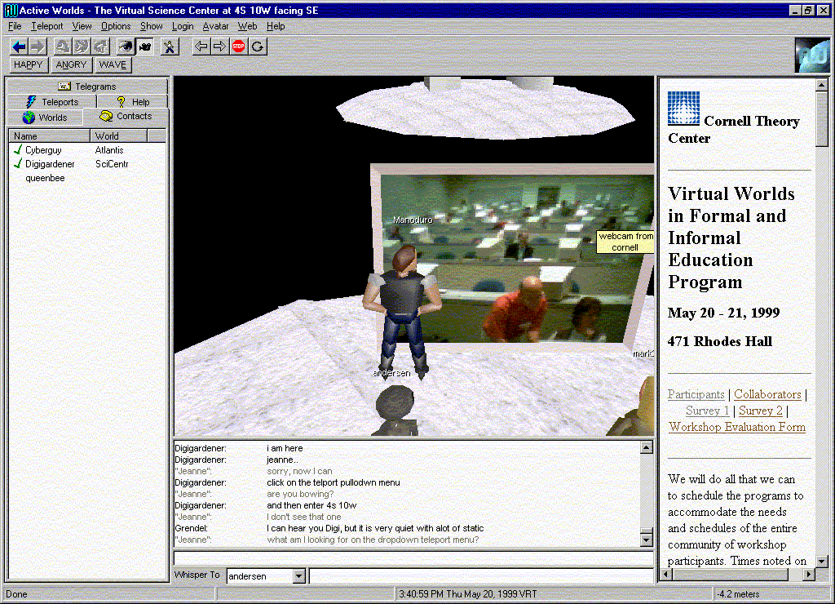This screenshot has width=835, height=604.
Task: Click chat line "click on the telport pulldown menu"
Action: point(334,482)
